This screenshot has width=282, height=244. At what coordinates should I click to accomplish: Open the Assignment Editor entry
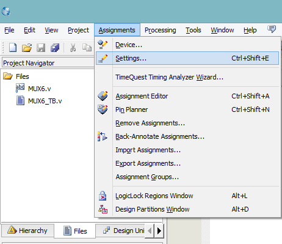[187, 96]
